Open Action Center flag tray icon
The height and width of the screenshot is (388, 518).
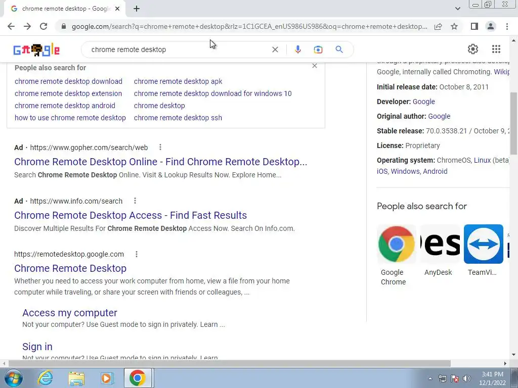pyautogui.click(x=455, y=378)
